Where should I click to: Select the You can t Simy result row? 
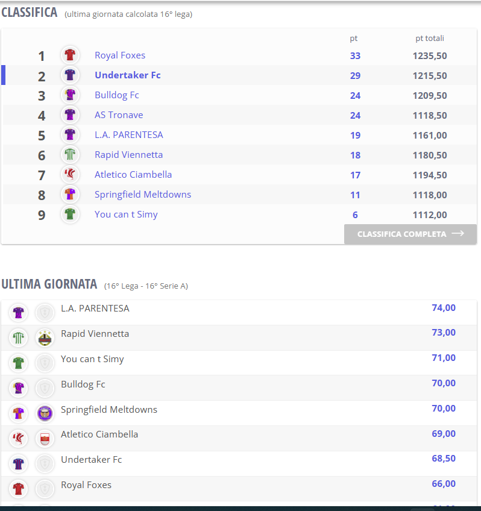click(239, 363)
